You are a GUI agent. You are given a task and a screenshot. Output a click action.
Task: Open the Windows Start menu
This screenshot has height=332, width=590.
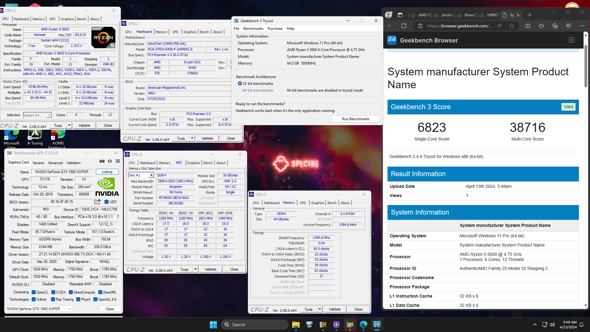pyautogui.click(x=213, y=325)
